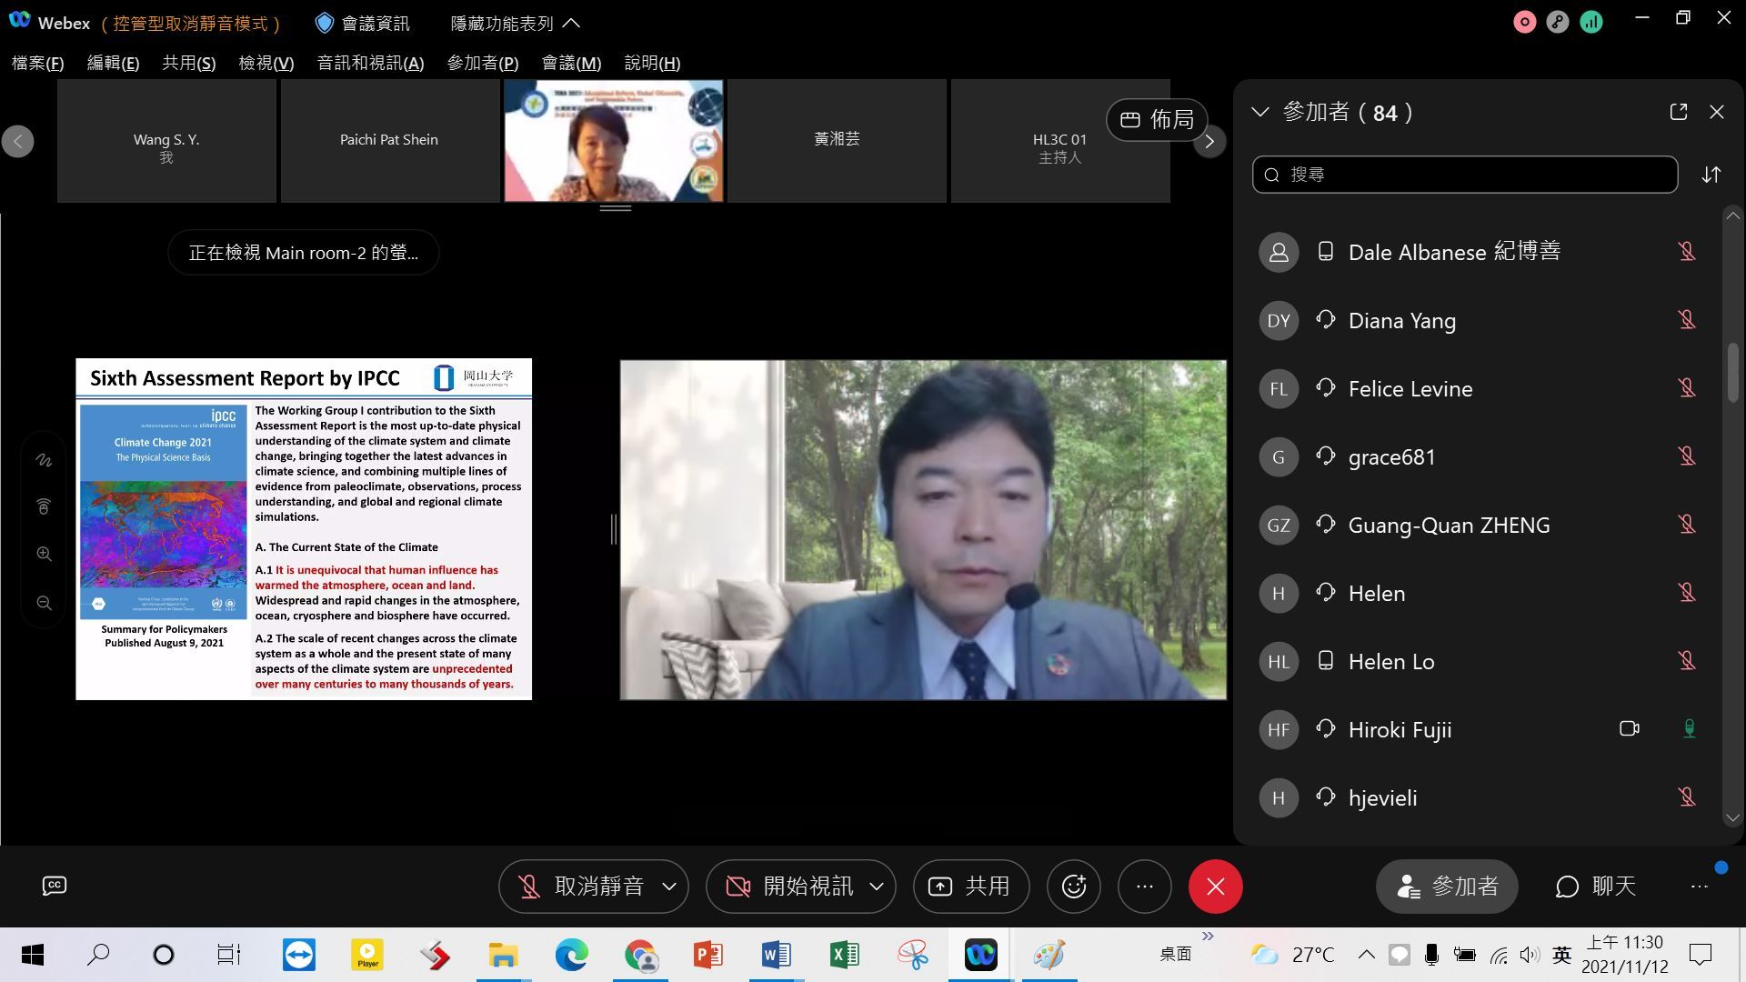Open the audio statistics green icon
1746x982 pixels.
click(x=1591, y=23)
